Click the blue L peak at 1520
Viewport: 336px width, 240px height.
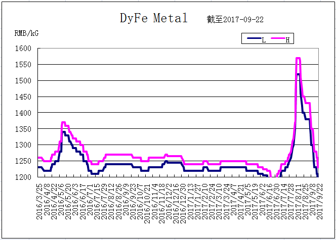[x=298, y=74]
